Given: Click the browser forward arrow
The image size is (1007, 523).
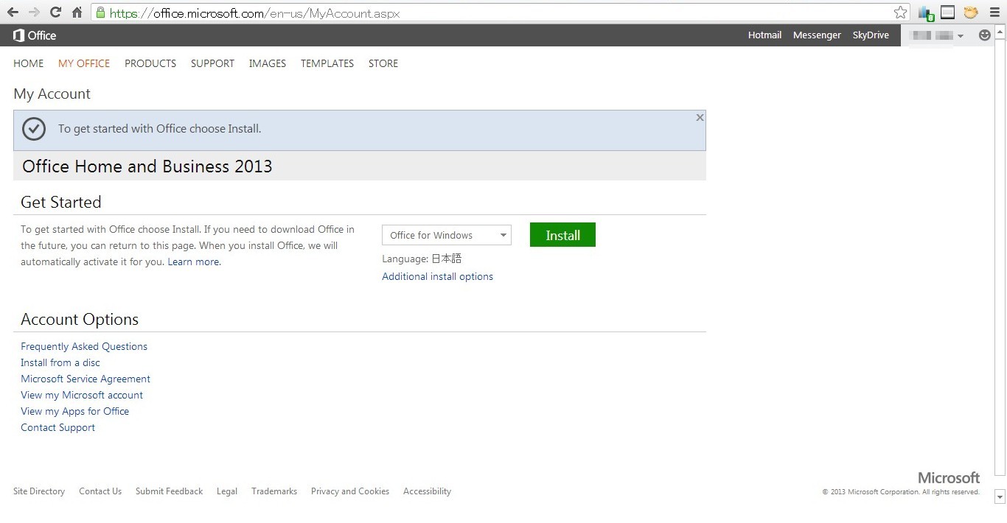Looking at the screenshot, I should coord(34,13).
